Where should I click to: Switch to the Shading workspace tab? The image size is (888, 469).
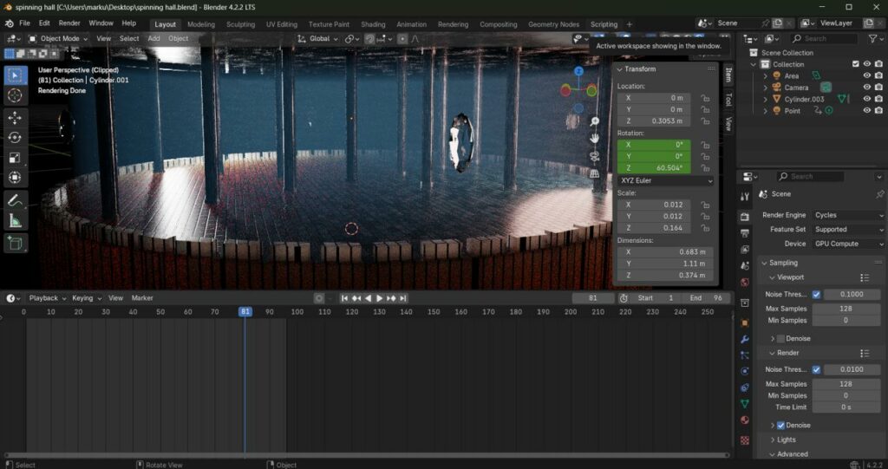[373, 24]
